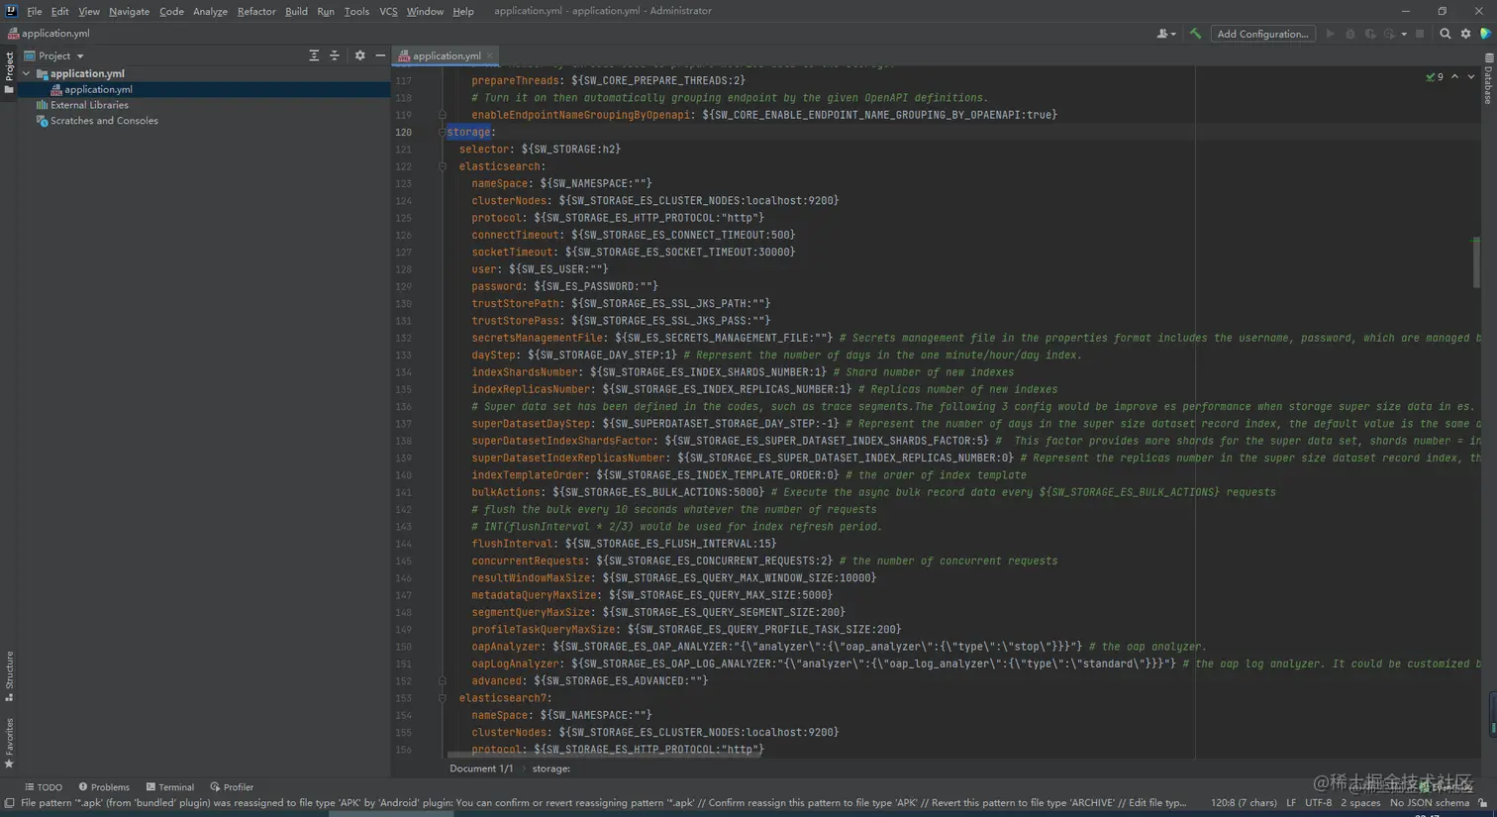Open the user account dropdown arrow
This screenshot has width=1497, height=817.
click(1173, 35)
